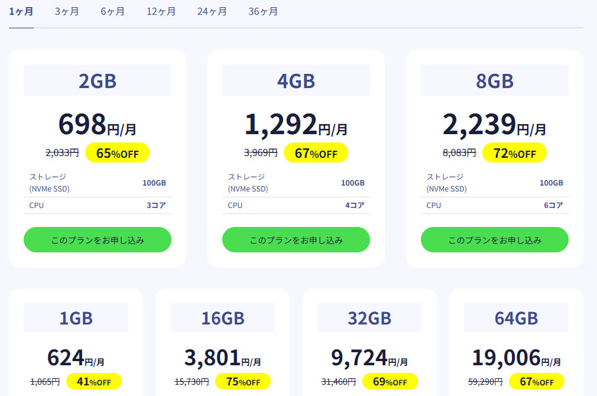Viewport: 597px width, 396px height.
Task: Click the 8GB plan header
Action: point(495,81)
